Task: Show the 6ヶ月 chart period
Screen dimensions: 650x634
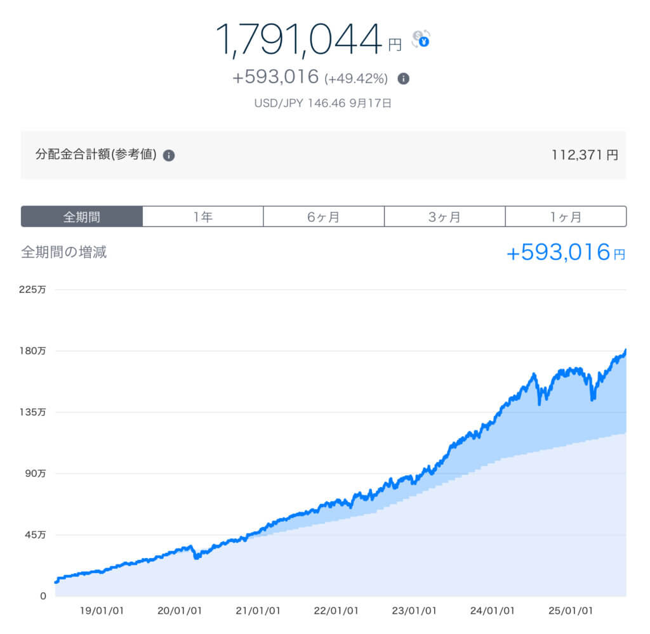Action: [324, 216]
